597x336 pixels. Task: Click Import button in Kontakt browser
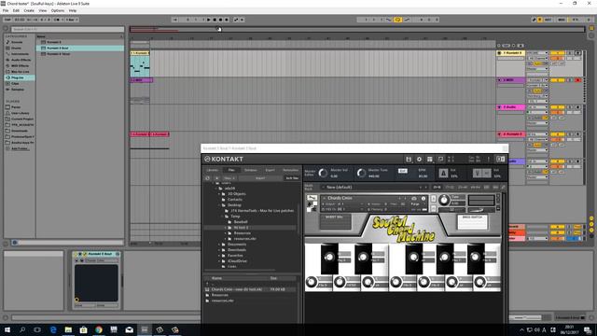[260, 178]
